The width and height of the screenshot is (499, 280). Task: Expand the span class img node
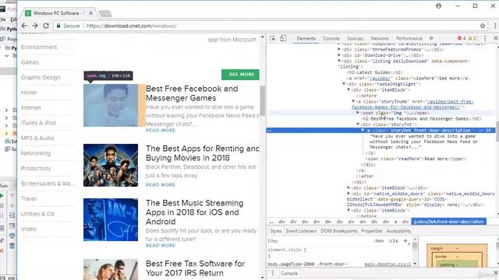tap(358, 113)
